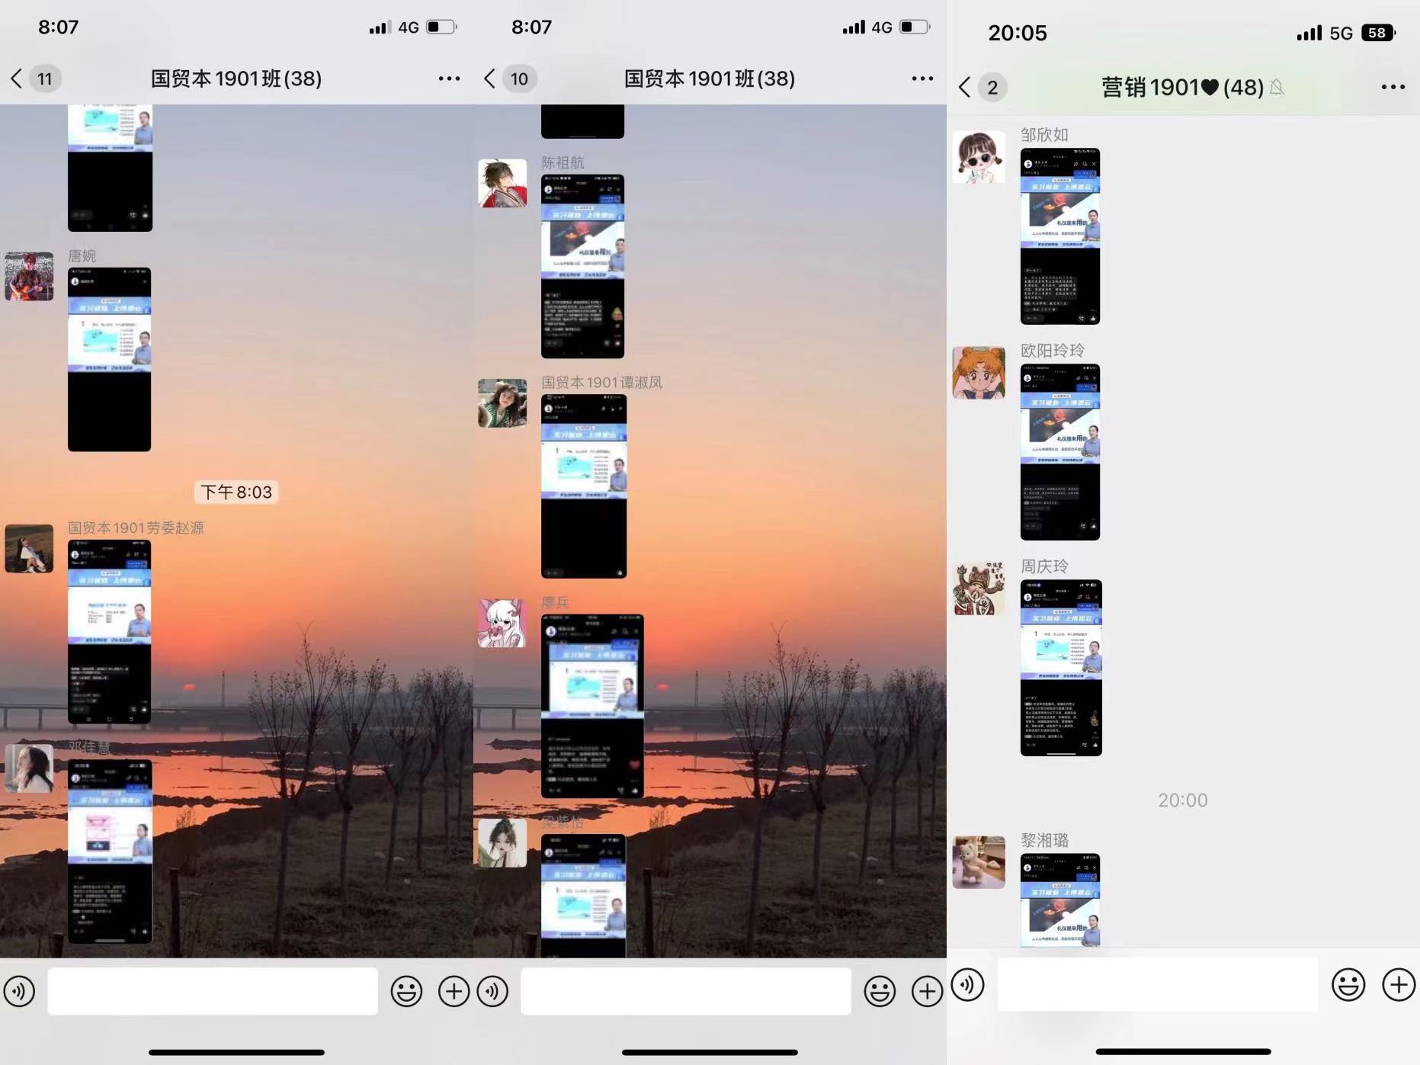Image resolution: width=1420 pixels, height=1065 pixels.
Task: Open image sent by 国贸本1901劳委赵源
Action: tap(109, 631)
